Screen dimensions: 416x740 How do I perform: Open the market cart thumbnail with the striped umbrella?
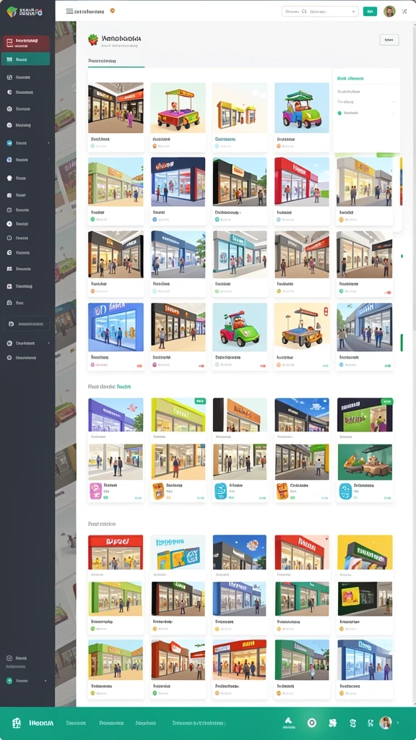(302, 327)
